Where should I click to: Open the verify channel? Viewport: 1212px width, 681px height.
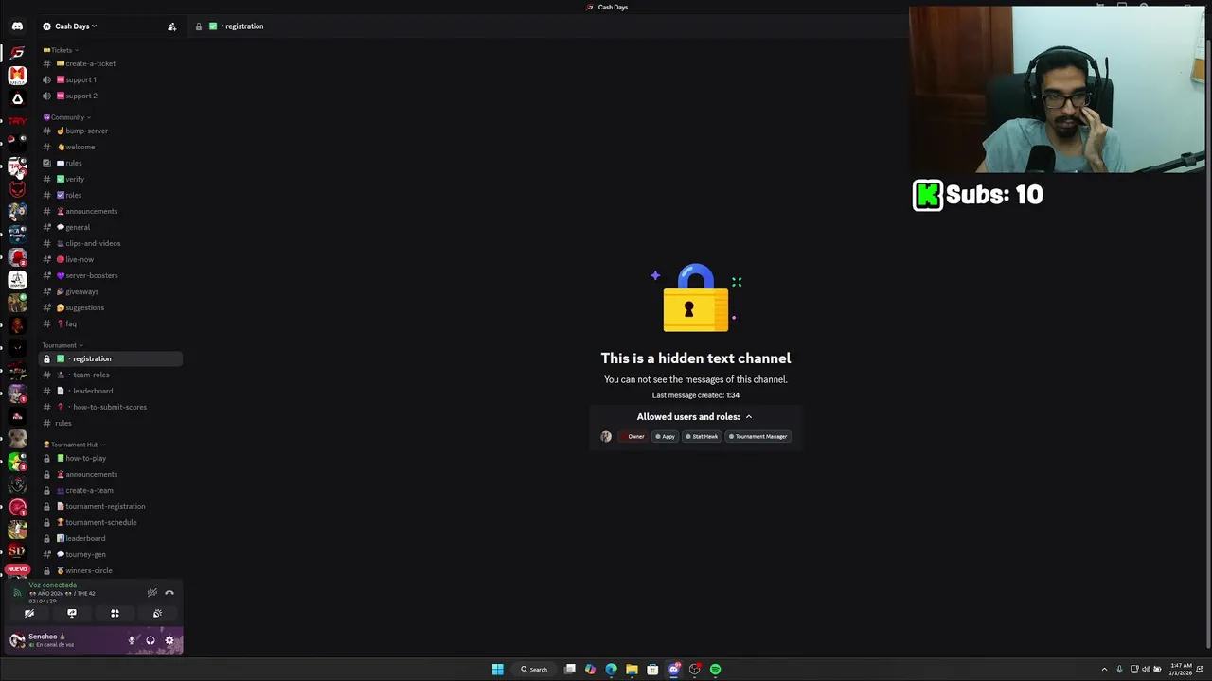[x=111, y=179]
